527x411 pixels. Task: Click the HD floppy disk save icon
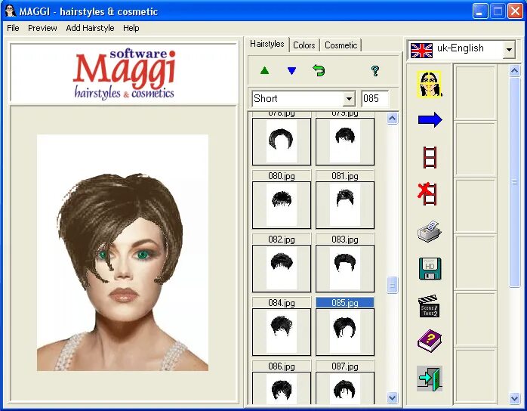click(x=430, y=269)
